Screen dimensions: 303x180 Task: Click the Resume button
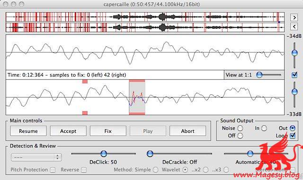click(28, 131)
